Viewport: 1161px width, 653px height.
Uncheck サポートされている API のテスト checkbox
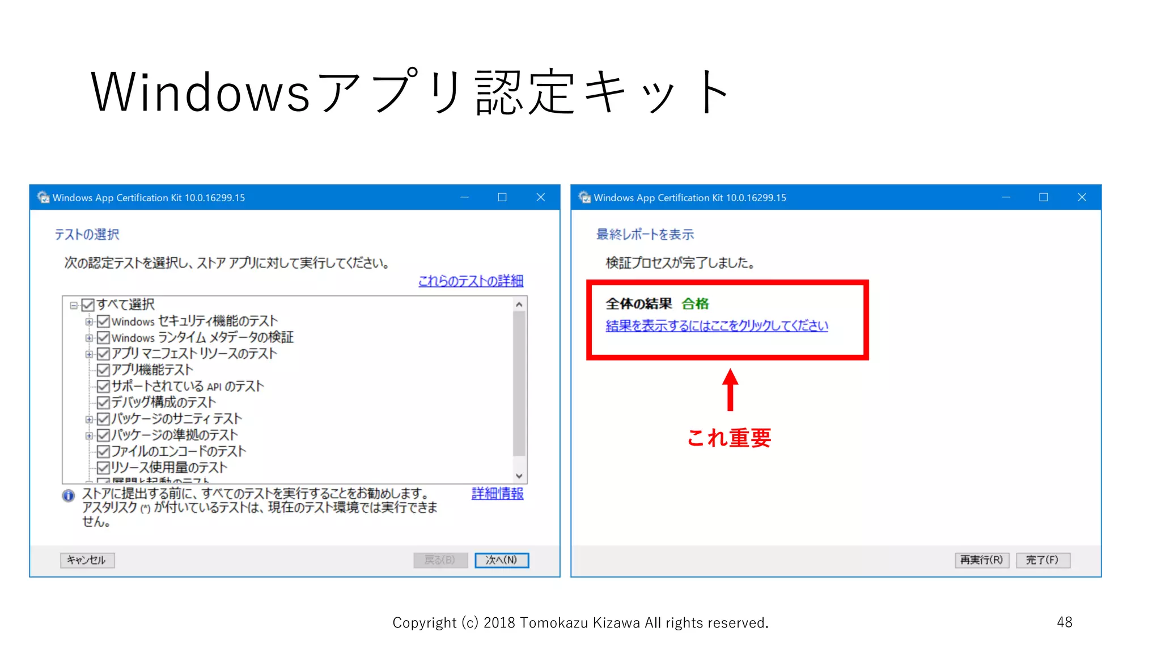103,387
